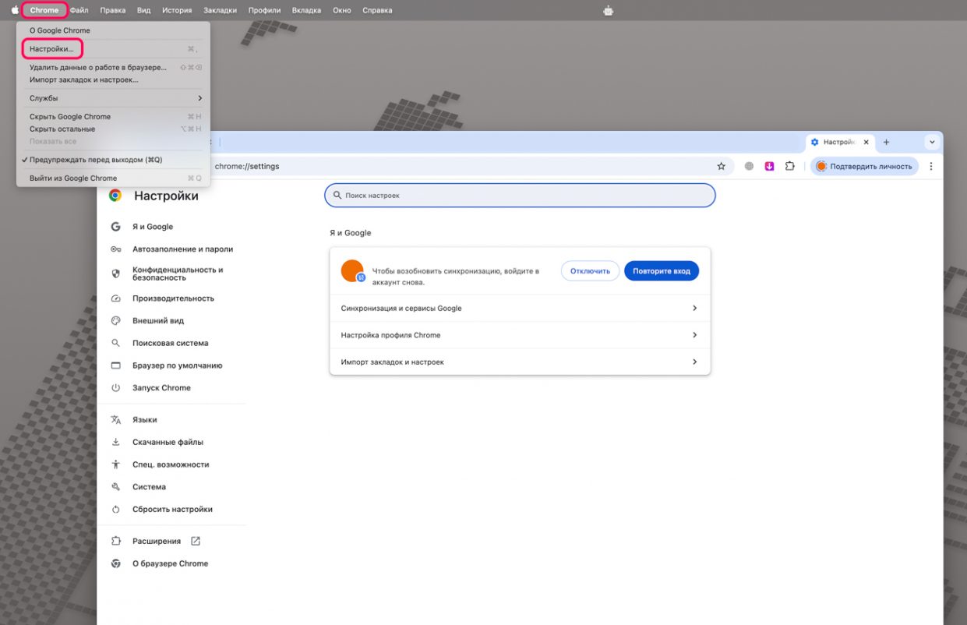Close the Настройки tab
This screenshot has width=967, height=625.
coord(866,143)
